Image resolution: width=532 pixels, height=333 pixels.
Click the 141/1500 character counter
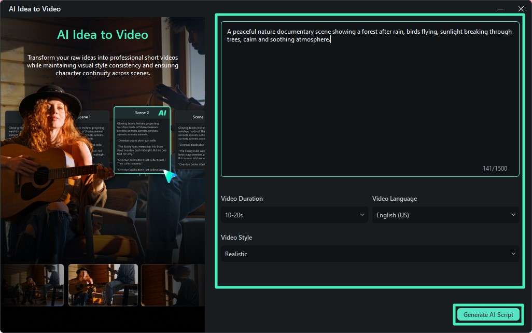click(x=495, y=169)
